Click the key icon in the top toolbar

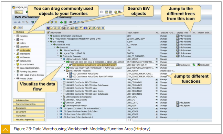pyautogui.click(x=56, y=22)
